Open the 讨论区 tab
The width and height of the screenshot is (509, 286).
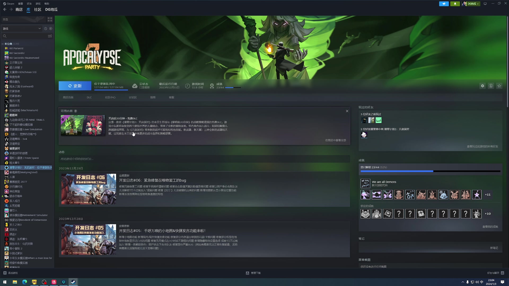pyautogui.click(x=133, y=97)
